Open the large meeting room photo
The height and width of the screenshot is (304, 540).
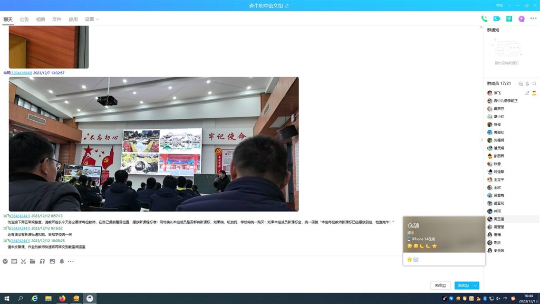[153, 144]
